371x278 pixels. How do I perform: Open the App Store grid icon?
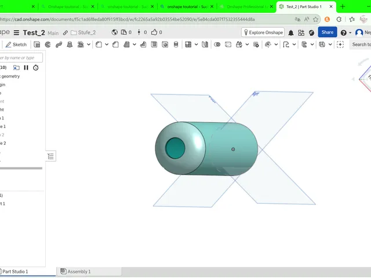[x=301, y=32]
